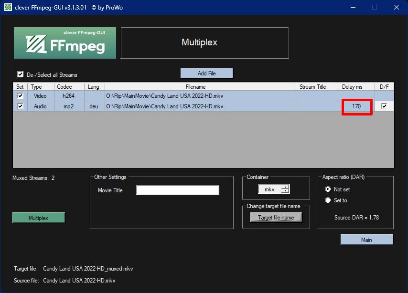The height and width of the screenshot is (293, 408).
Task: Click the mp2 codec cell
Action: click(x=69, y=106)
